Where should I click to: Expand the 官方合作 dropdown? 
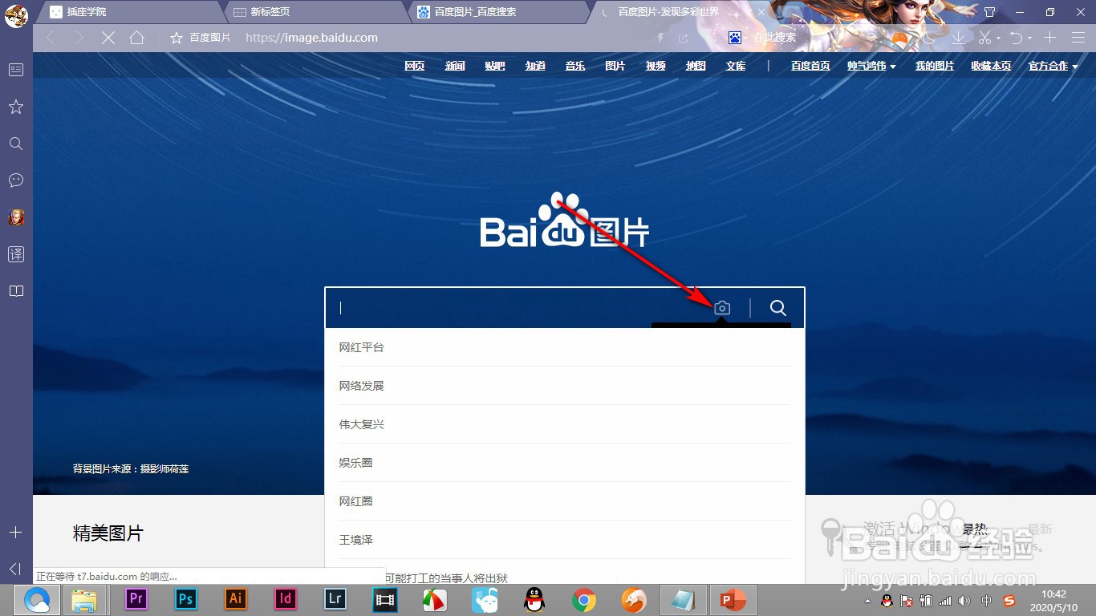click(x=1053, y=66)
